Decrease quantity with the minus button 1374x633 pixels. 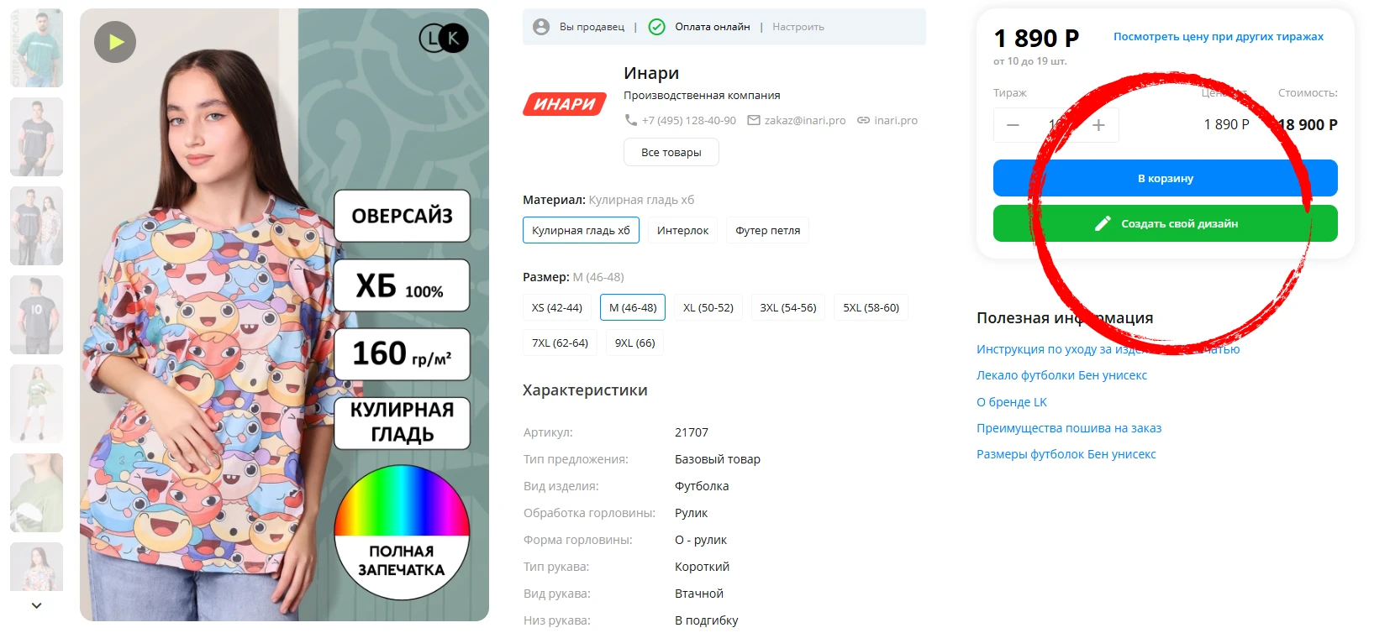[1013, 125]
